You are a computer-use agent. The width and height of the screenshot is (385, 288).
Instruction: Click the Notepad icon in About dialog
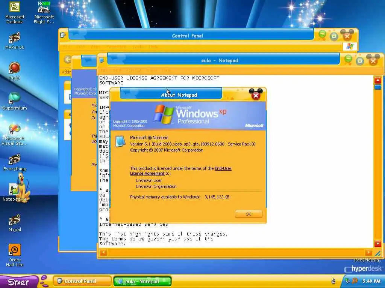pos(120,141)
